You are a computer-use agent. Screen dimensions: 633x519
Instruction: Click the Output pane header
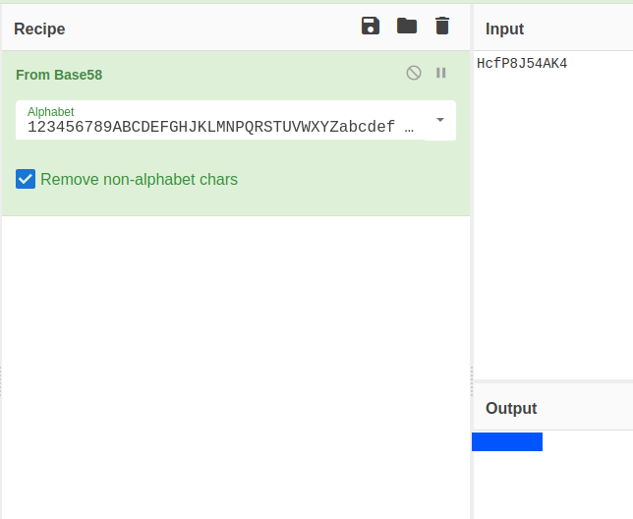(511, 408)
